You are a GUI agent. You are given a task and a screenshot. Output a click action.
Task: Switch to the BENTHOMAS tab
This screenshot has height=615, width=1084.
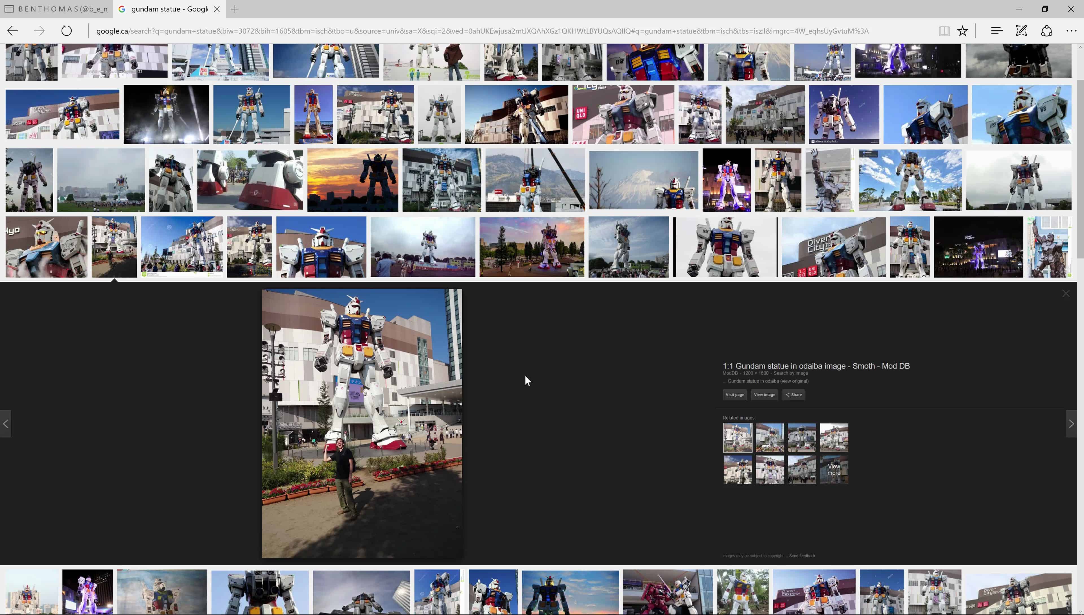[x=56, y=9]
